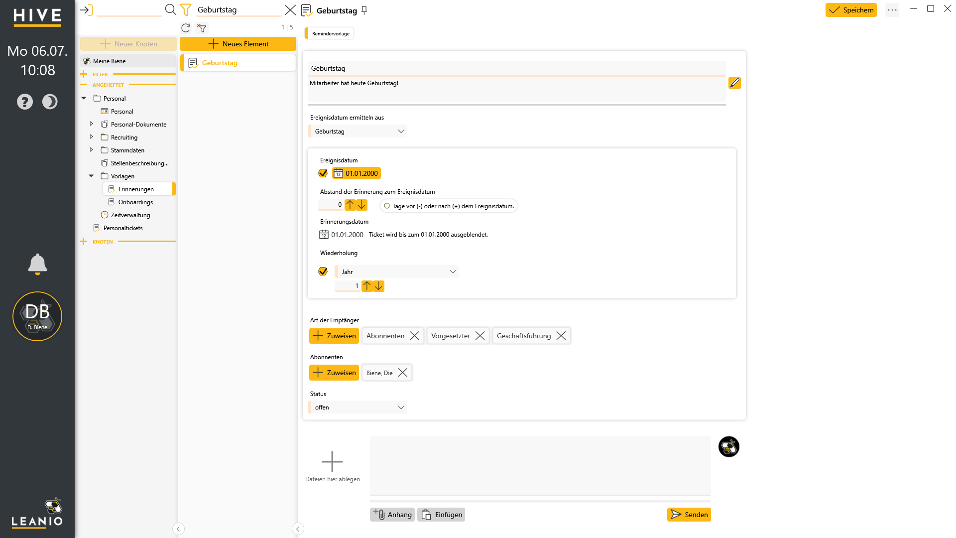Toggle dark mode moon icon
Screen dimensions: 956x538
pyautogui.click(x=50, y=102)
